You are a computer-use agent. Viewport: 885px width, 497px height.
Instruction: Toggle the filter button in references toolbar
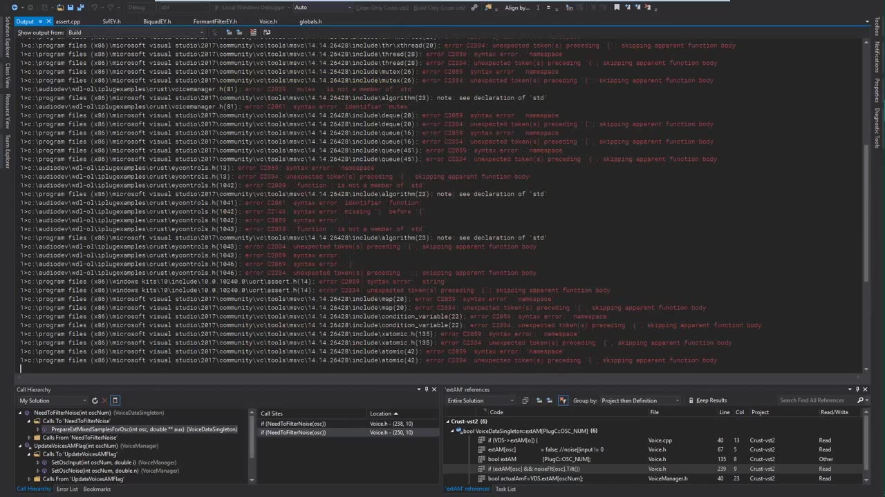(x=563, y=400)
